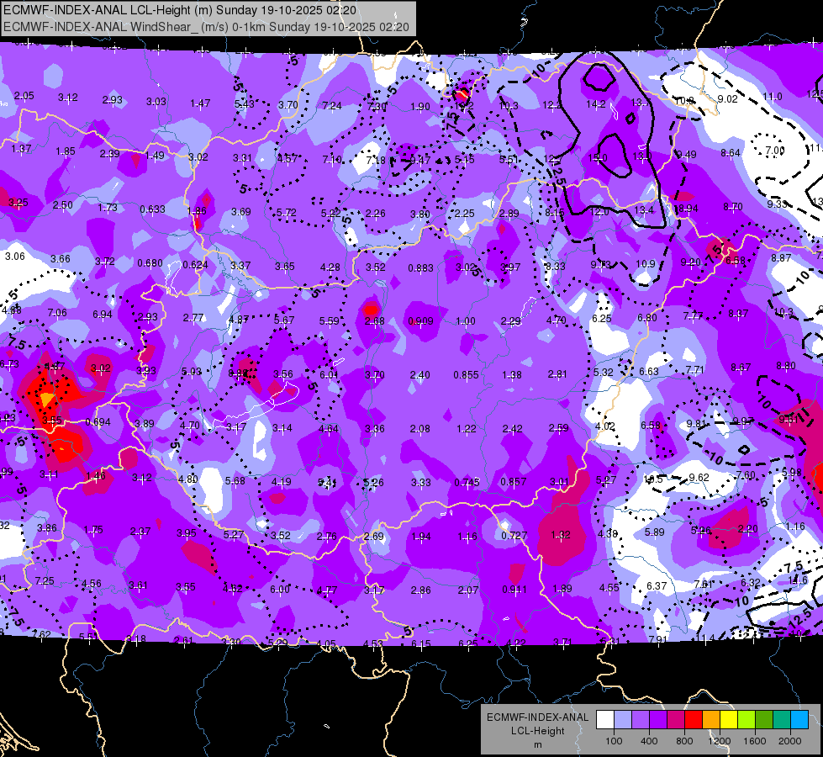Click the white legend swatch below 100
Viewport: 823px width, 757px height.
click(605, 720)
